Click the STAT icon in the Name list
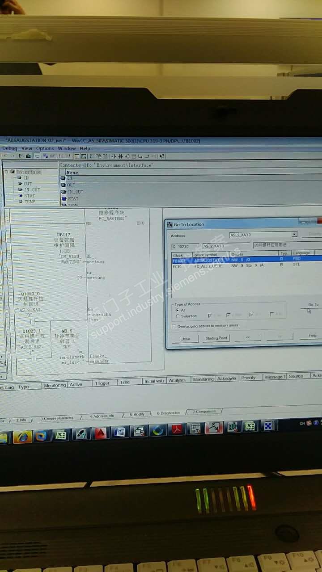The image size is (322, 572). (64, 198)
